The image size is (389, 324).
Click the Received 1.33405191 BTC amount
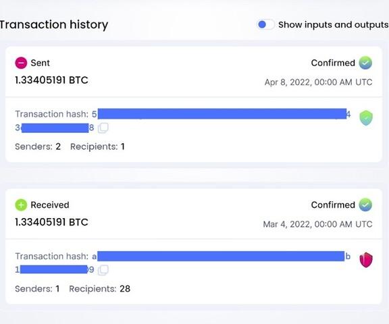(x=51, y=222)
